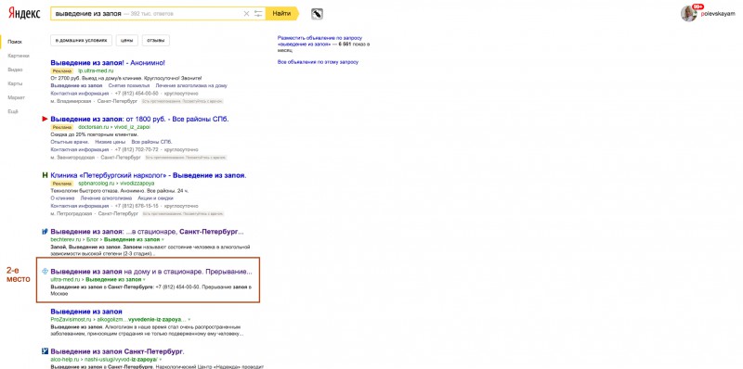Open sitelink 'Все районы СПб.' under doctorsan.ru
This screenshot has width=743, height=369.
tap(151, 142)
